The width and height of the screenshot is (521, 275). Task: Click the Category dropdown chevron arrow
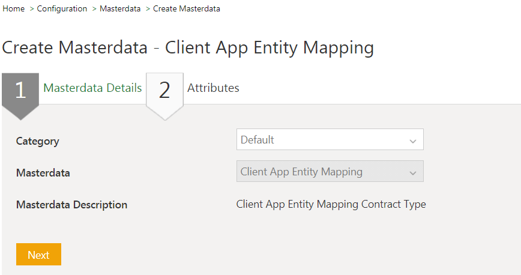click(413, 141)
